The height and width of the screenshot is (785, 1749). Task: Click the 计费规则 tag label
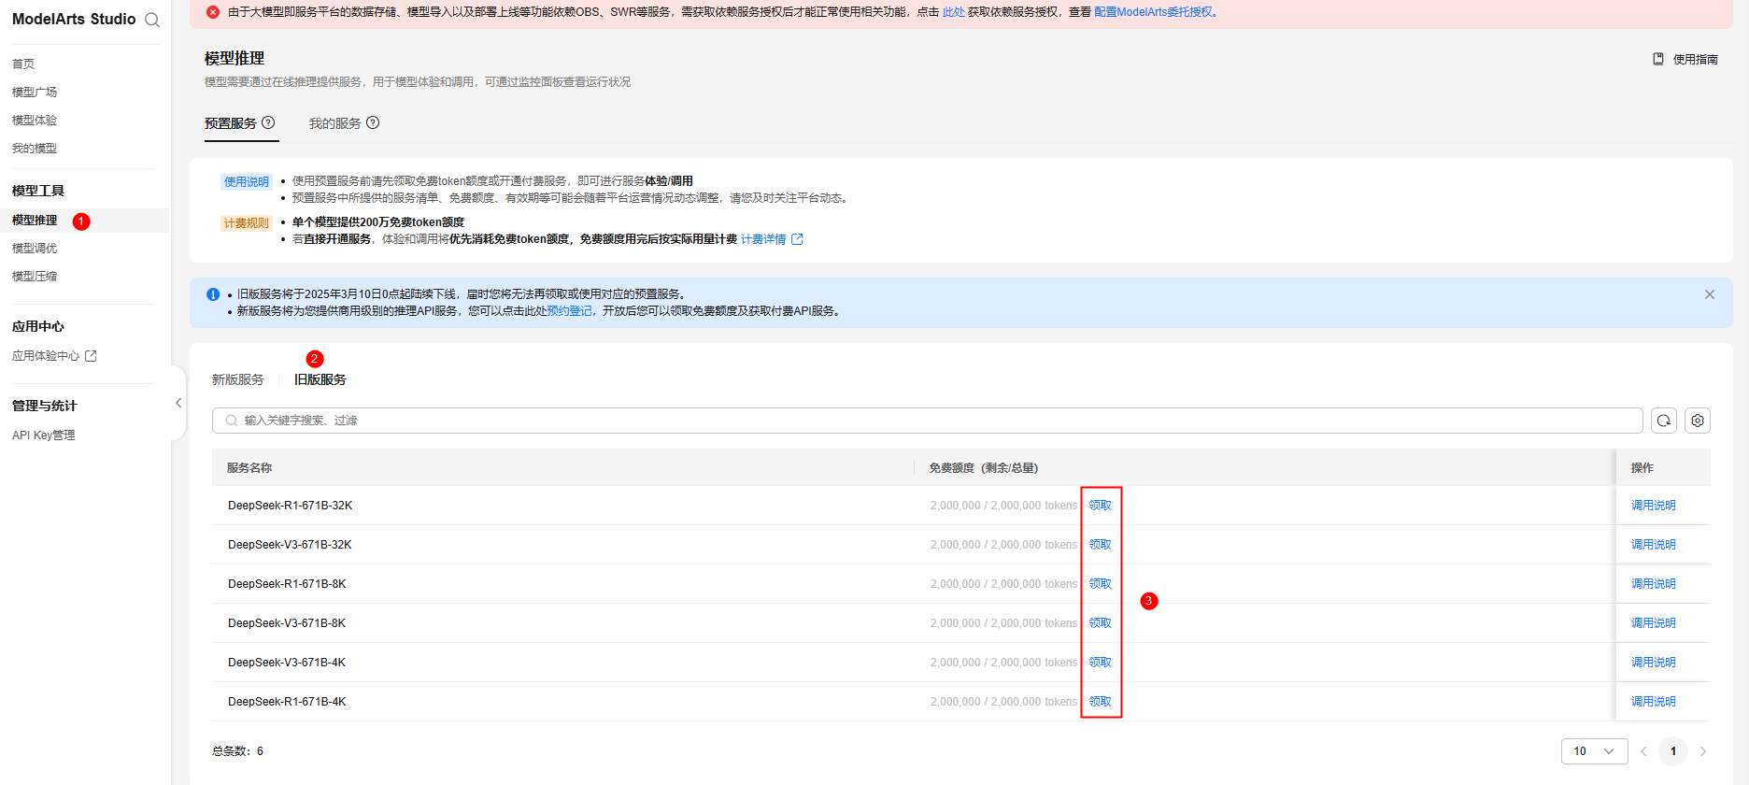[x=247, y=223]
